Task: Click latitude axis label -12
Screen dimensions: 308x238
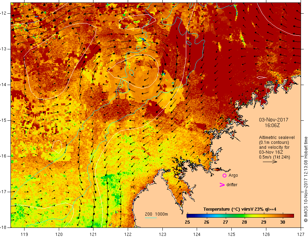Action: click(x=3, y=13)
